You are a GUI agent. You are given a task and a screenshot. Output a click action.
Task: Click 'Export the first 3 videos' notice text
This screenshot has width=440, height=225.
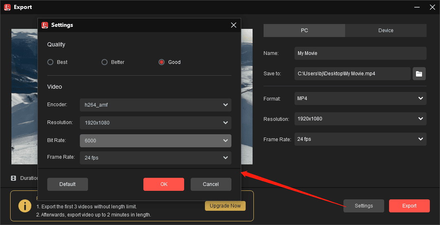(x=86, y=207)
